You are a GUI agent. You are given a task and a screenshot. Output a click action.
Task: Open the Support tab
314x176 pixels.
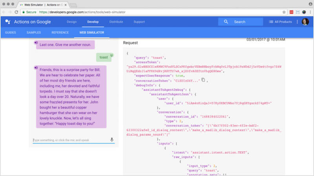click(x=139, y=22)
